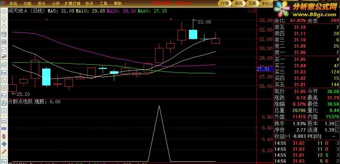This screenshot has height=164, width=340.
Task: Select the 卖一 31.06 order row
Action: pyautogui.click(x=306, y=52)
